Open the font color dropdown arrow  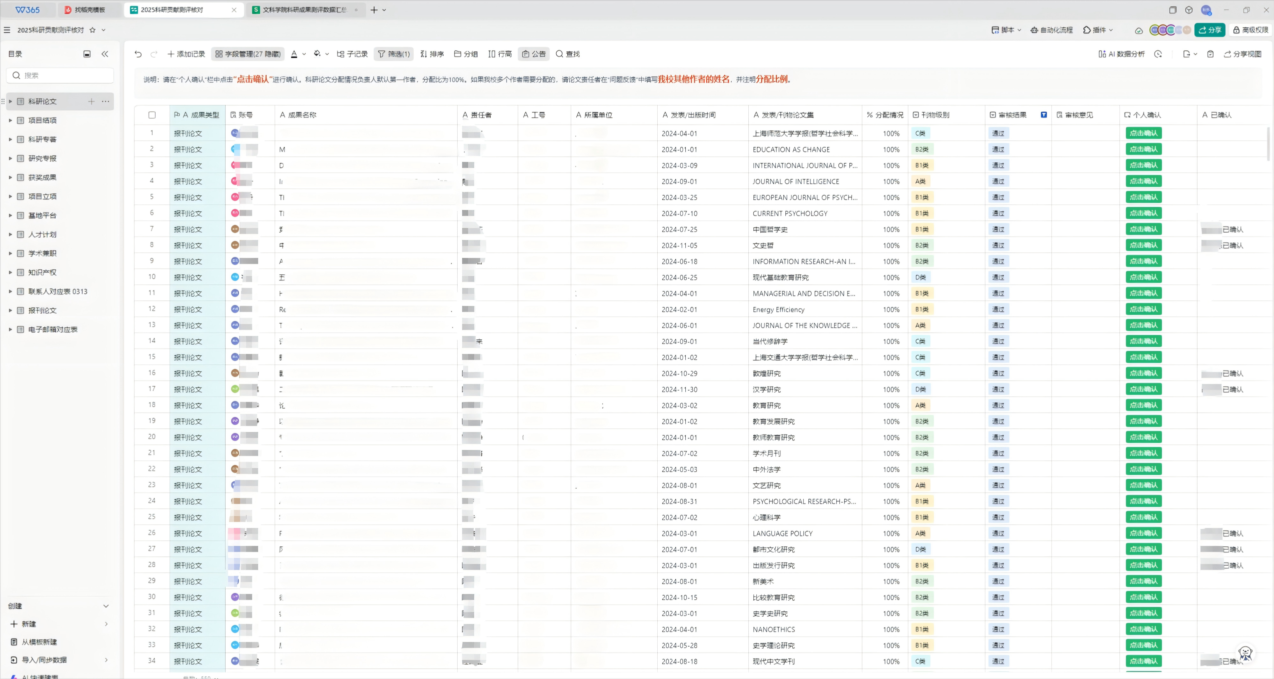pos(304,54)
